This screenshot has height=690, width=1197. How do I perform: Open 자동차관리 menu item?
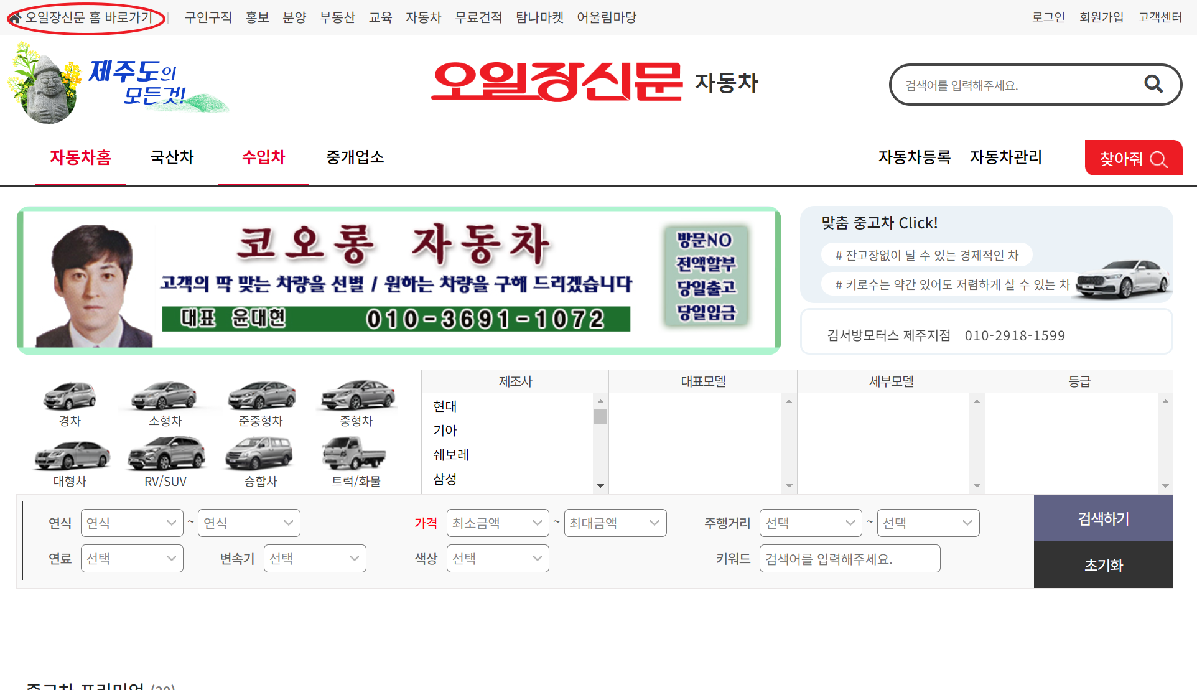click(x=1005, y=157)
